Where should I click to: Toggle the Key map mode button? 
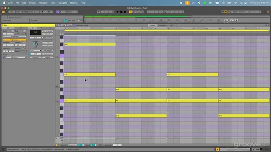click(230, 12)
